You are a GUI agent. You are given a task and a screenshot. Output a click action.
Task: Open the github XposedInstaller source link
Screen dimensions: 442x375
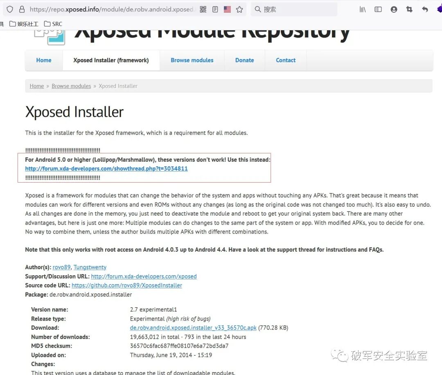(x=127, y=285)
